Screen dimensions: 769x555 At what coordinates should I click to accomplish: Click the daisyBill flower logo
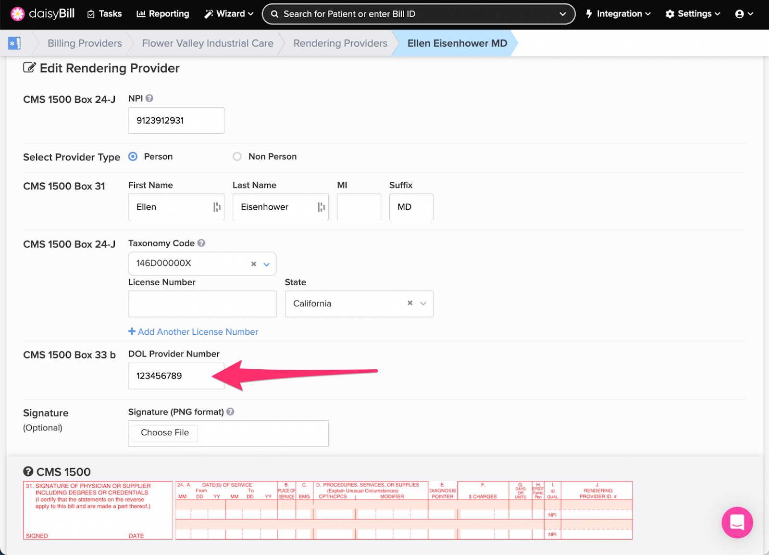pos(18,14)
